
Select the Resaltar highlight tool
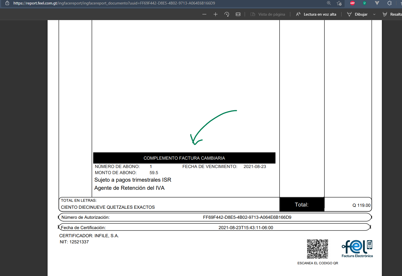pyautogui.click(x=392, y=14)
